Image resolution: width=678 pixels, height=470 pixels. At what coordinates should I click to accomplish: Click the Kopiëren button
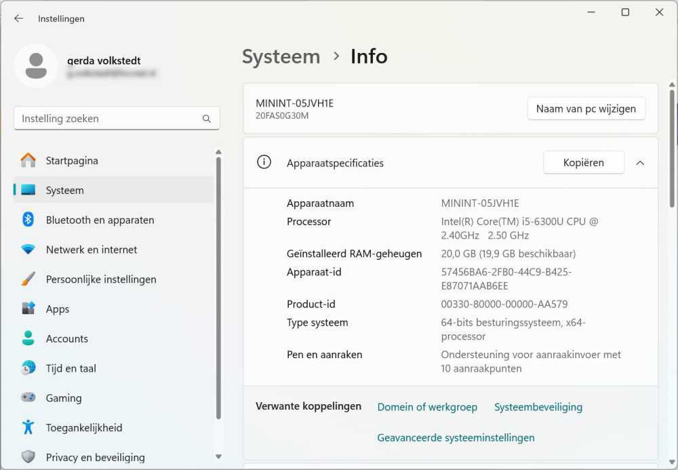click(x=583, y=163)
